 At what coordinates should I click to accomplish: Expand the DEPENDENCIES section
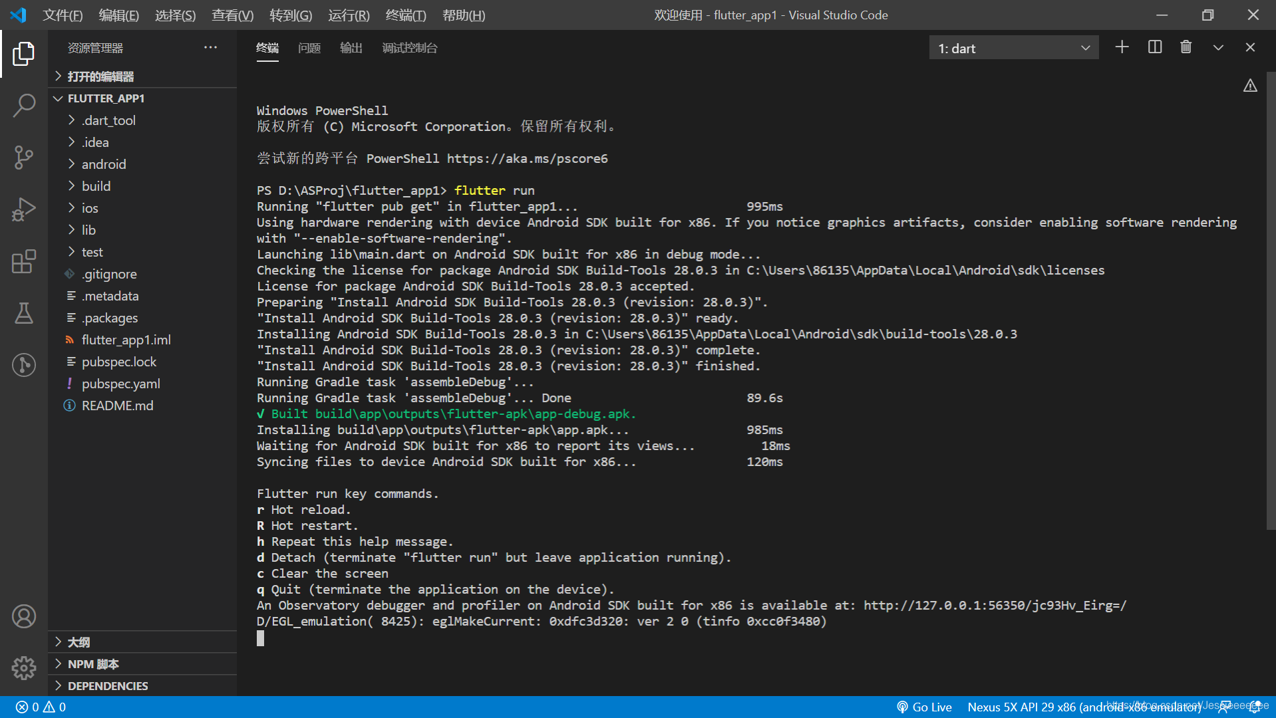pos(142,686)
